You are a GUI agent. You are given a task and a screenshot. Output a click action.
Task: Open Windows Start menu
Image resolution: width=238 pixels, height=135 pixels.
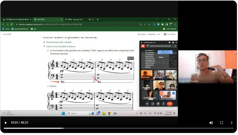[x=63, y=113]
